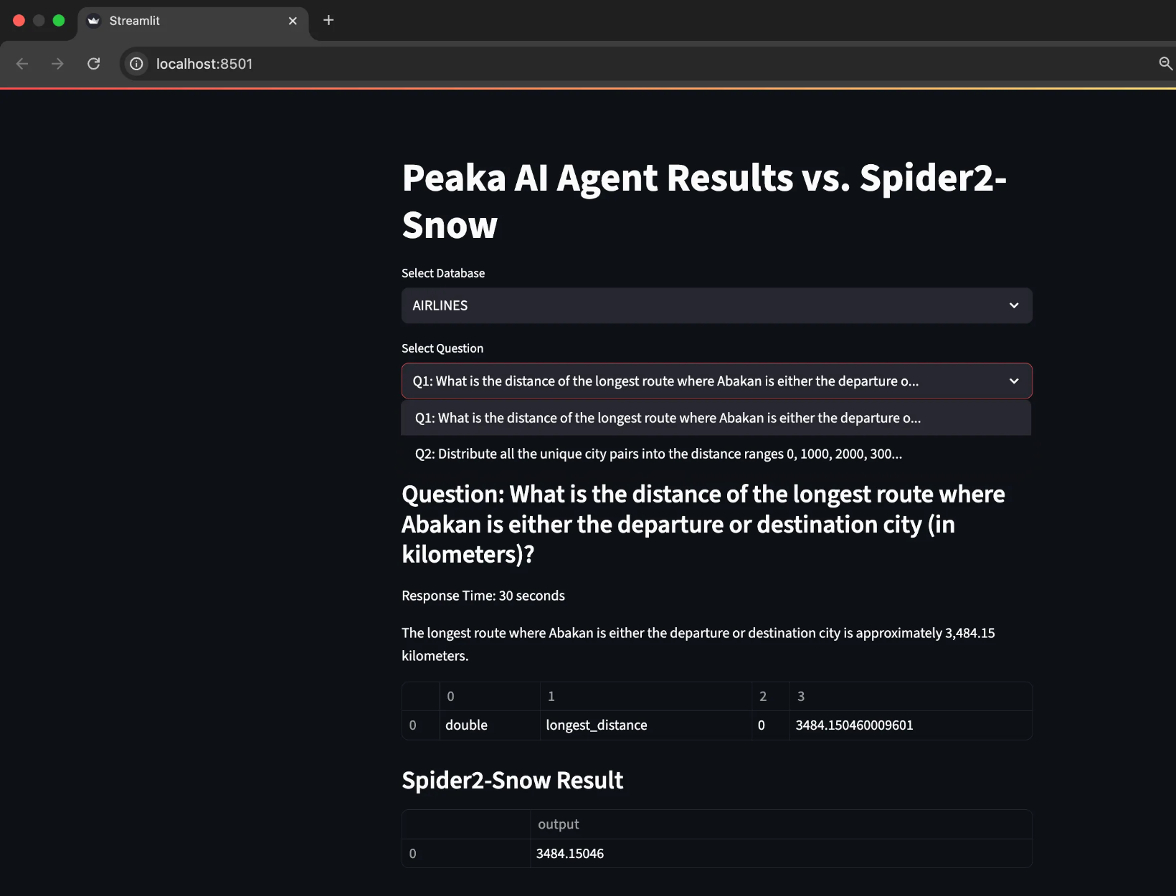Open the Select Database AIRLINES dropdown
Screen dimensions: 1176x896
pyautogui.click(x=716, y=305)
